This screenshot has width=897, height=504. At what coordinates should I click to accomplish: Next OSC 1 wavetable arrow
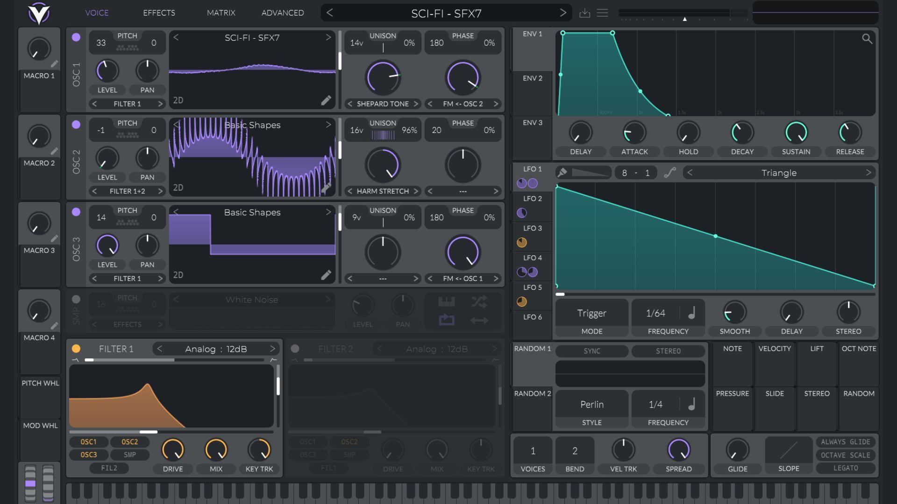click(328, 37)
